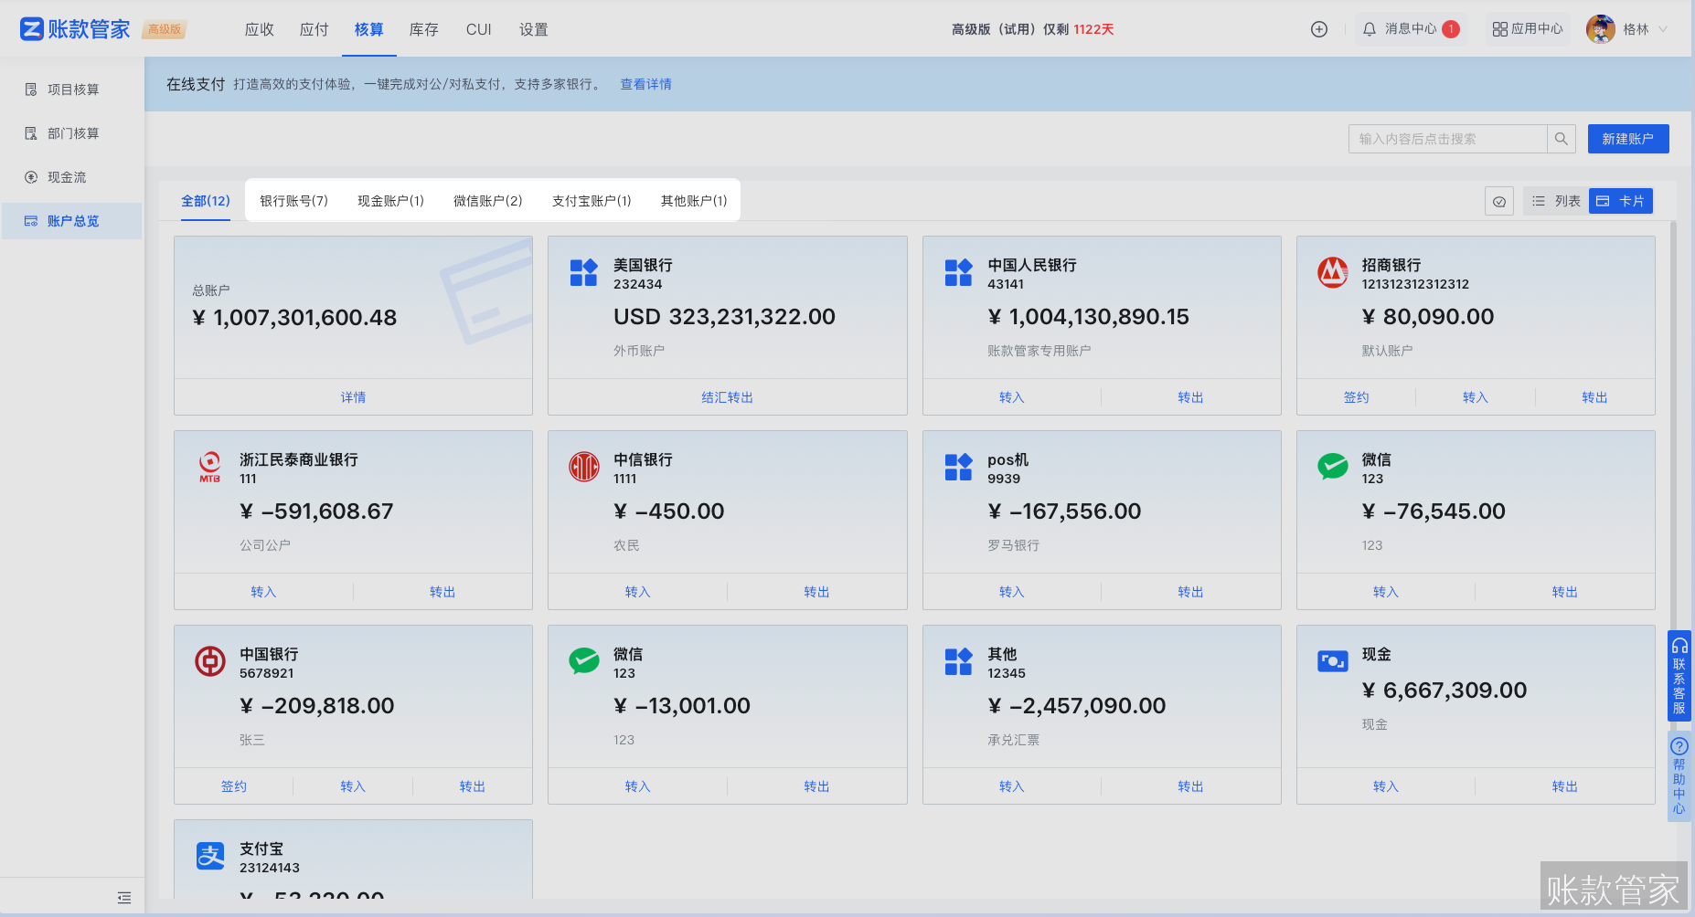
Task: Open 现金流 in the sidebar
Action: pyautogui.click(x=67, y=177)
